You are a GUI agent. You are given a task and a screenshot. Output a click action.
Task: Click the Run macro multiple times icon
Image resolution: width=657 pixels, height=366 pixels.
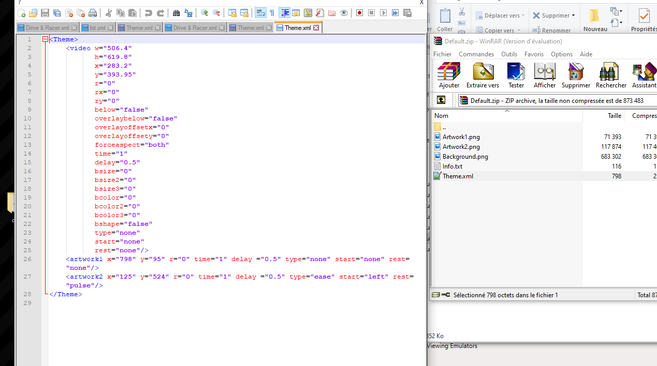point(395,13)
